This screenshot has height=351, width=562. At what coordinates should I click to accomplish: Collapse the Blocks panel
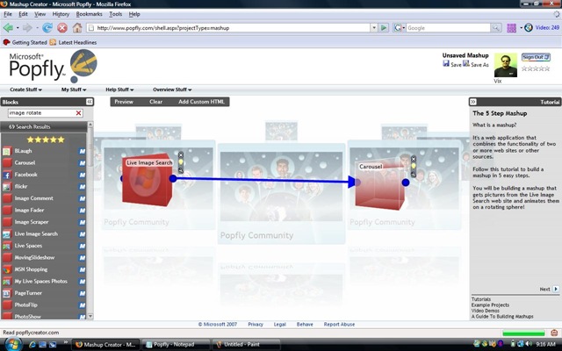pyautogui.click(x=90, y=102)
